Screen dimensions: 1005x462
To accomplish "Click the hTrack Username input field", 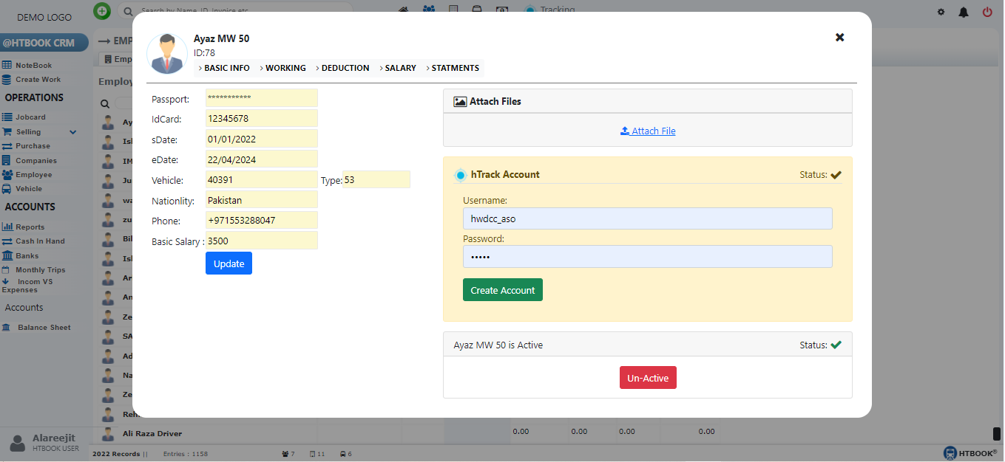I will (647, 218).
